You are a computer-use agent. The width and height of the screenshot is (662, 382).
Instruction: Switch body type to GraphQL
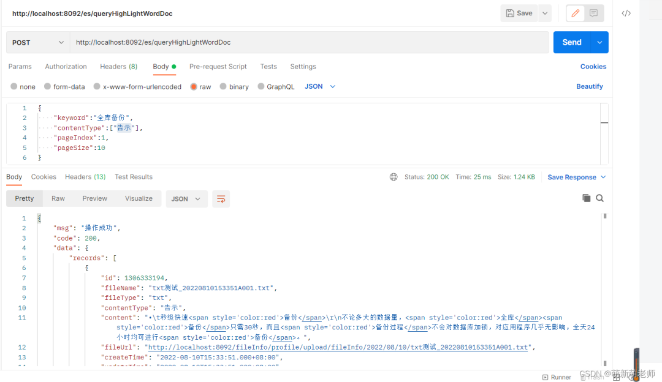coord(276,86)
